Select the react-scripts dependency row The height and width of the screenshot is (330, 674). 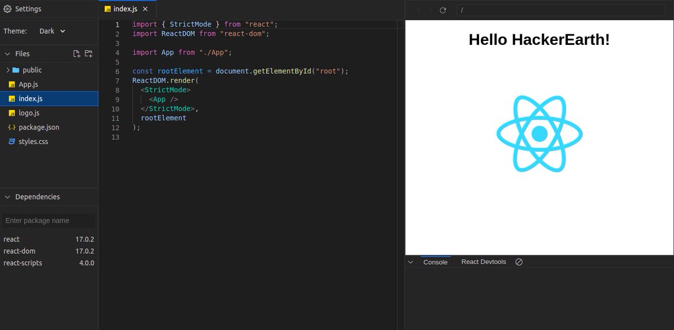coord(49,263)
